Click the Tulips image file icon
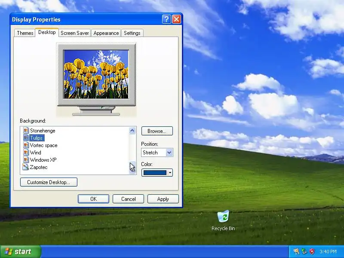Viewport: 344px width, 258px height. point(26,138)
